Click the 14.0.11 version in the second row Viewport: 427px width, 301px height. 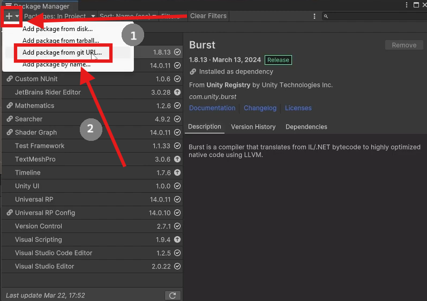(160, 65)
